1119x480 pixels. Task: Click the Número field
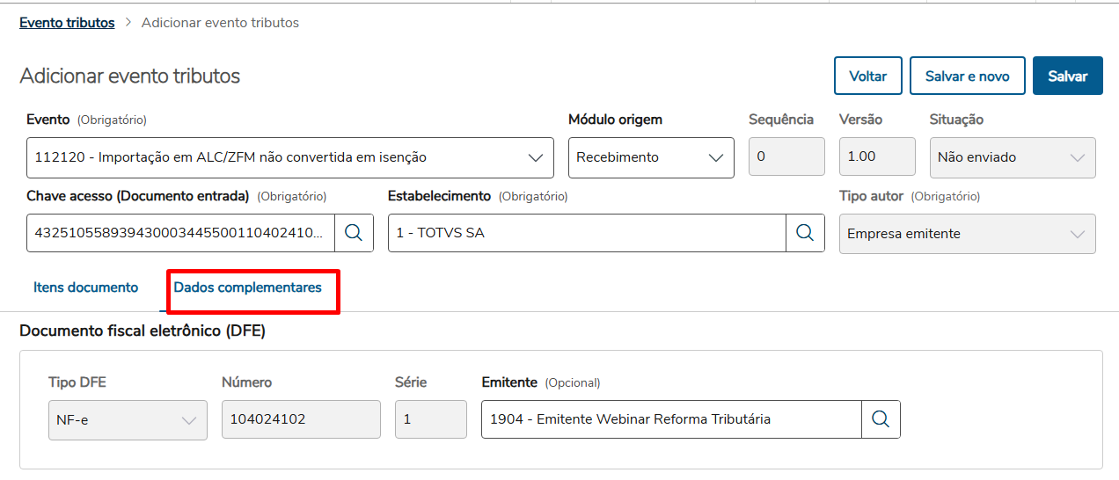pos(301,419)
